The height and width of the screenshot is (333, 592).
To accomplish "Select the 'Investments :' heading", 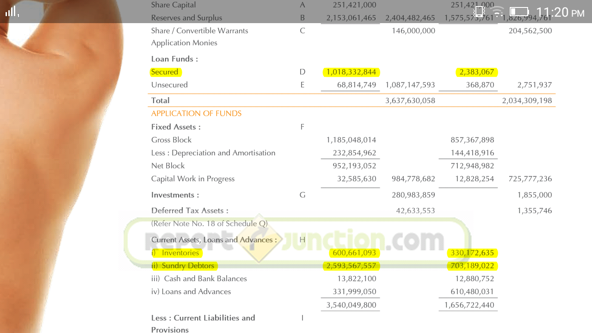I will coord(175,195).
